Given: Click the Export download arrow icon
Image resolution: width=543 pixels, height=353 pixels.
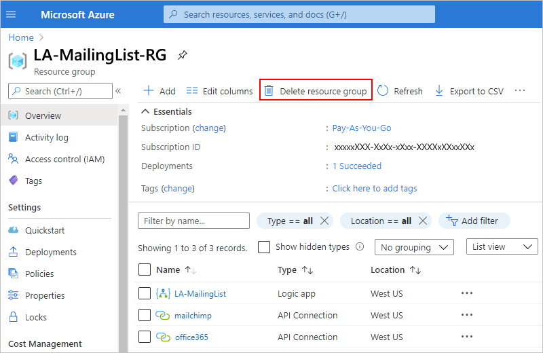Looking at the screenshot, I should tap(439, 91).
